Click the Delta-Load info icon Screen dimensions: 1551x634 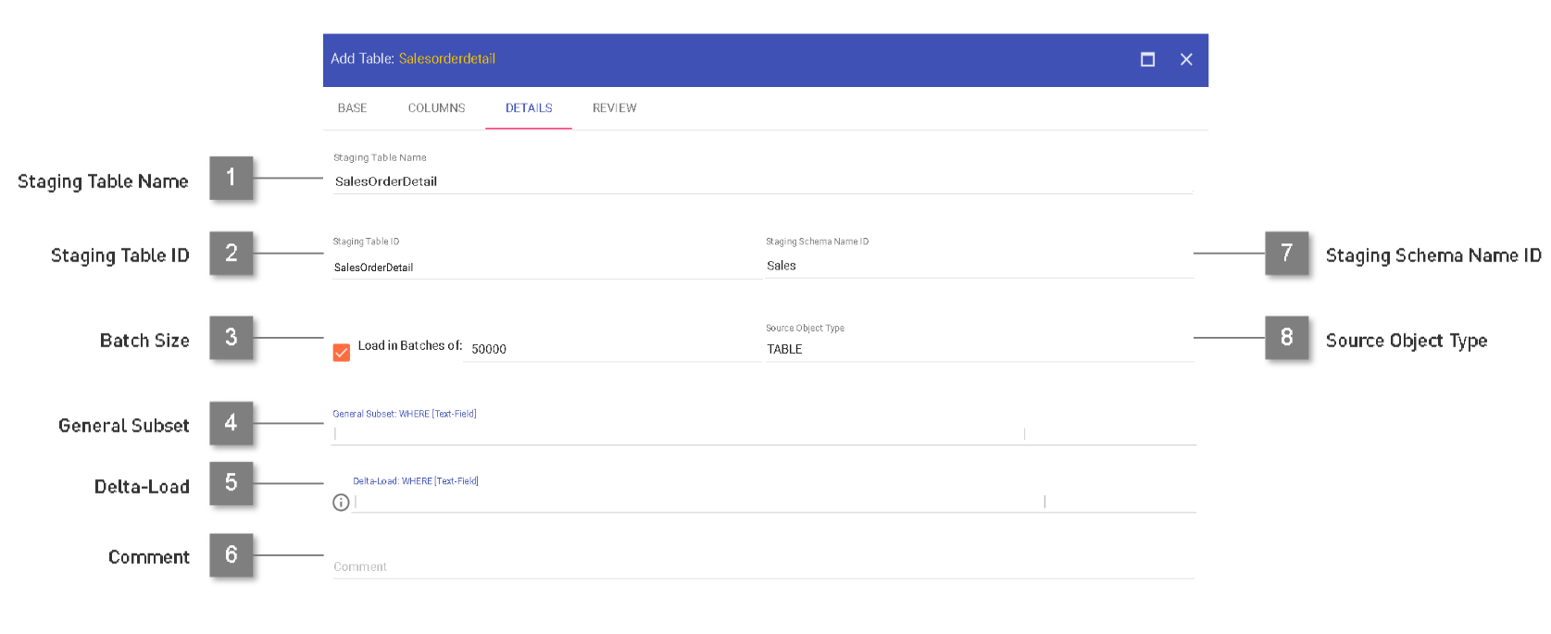pyautogui.click(x=341, y=503)
